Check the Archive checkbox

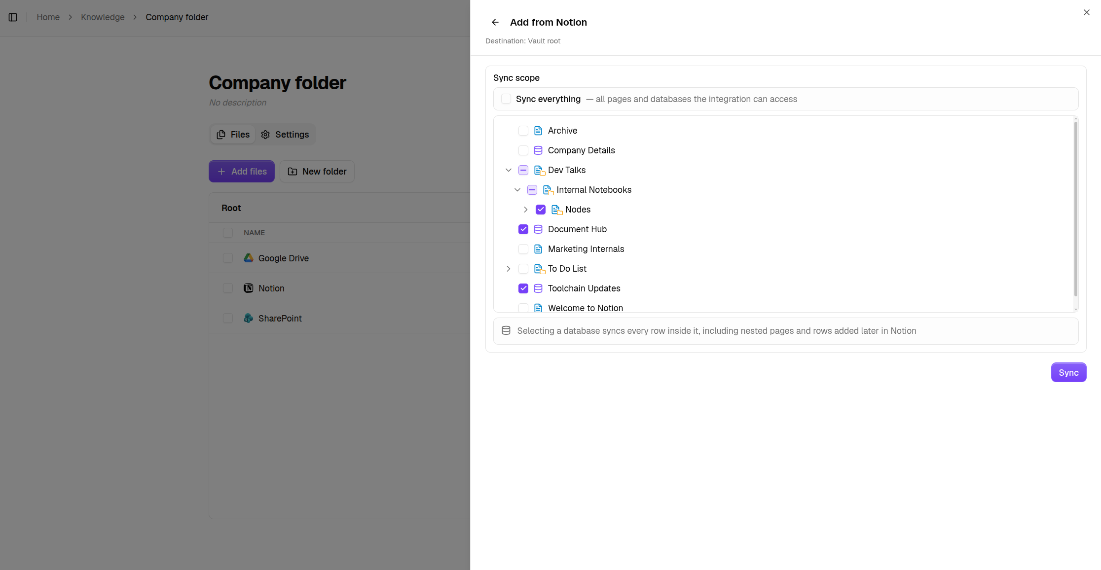523,131
